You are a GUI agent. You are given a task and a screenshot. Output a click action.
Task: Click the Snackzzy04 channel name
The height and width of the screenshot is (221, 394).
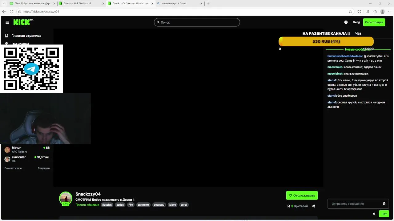[88, 194]
